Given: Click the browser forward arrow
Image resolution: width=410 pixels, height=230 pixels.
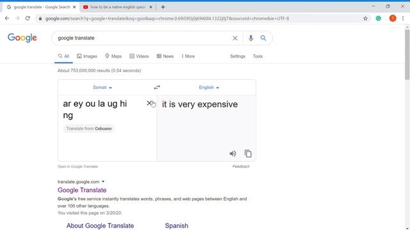Looking at the screenshot, I should [17, 19].
